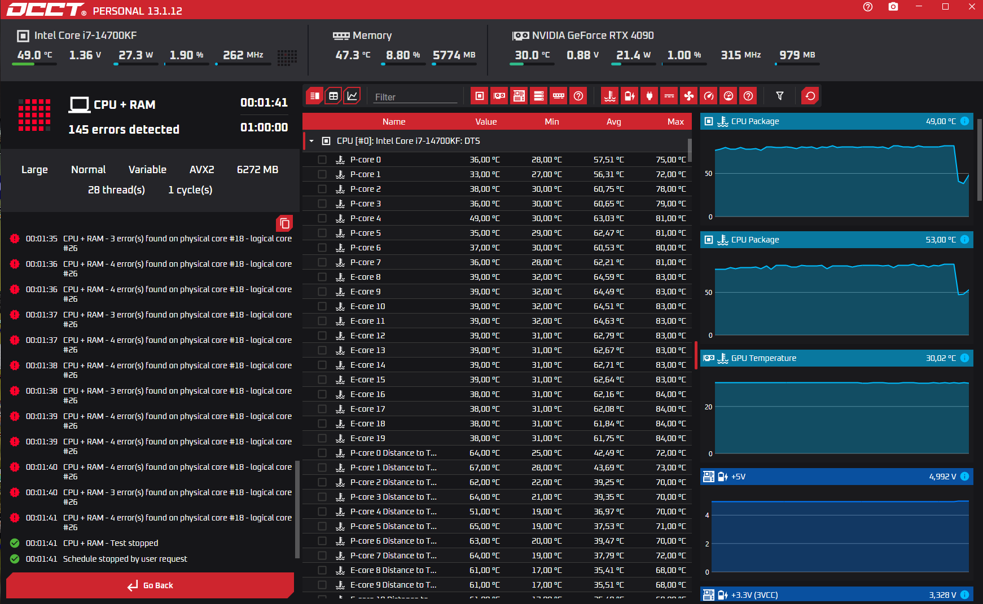Sort table by Avg column

[x=614, y=122]
